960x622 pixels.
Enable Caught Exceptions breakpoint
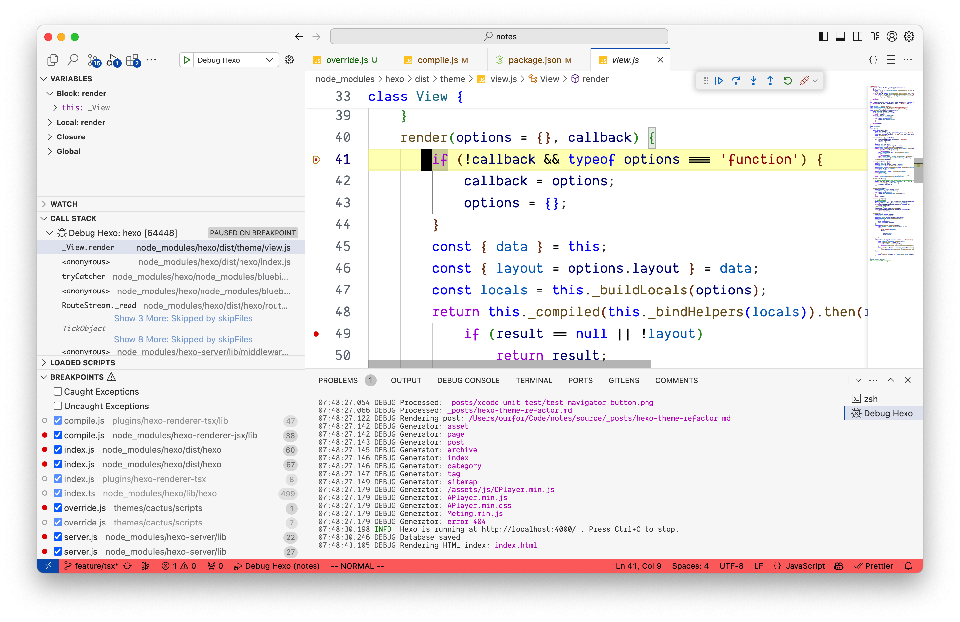coord(58,391)
